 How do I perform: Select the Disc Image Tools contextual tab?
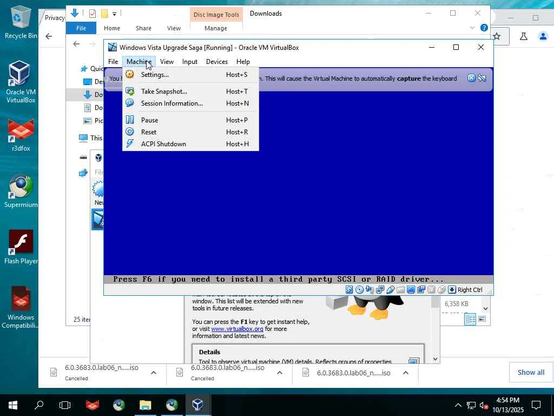point(216,15)
